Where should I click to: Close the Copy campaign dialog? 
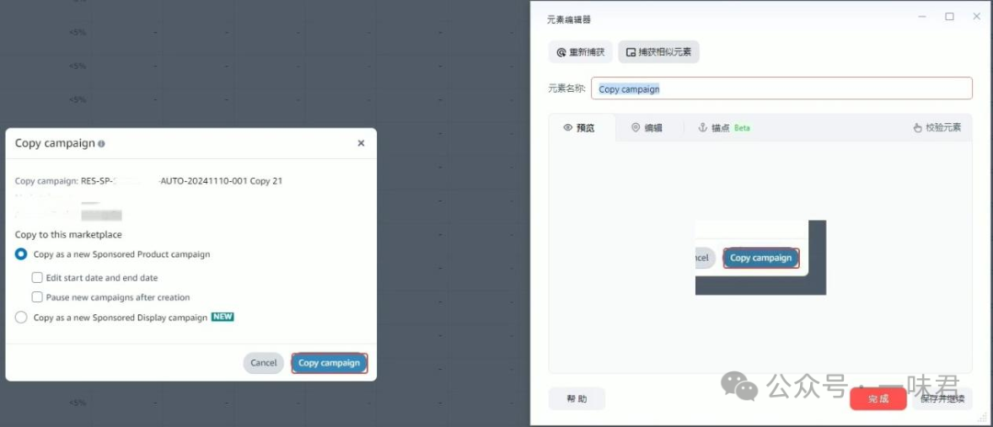click(x=361, y=143)
